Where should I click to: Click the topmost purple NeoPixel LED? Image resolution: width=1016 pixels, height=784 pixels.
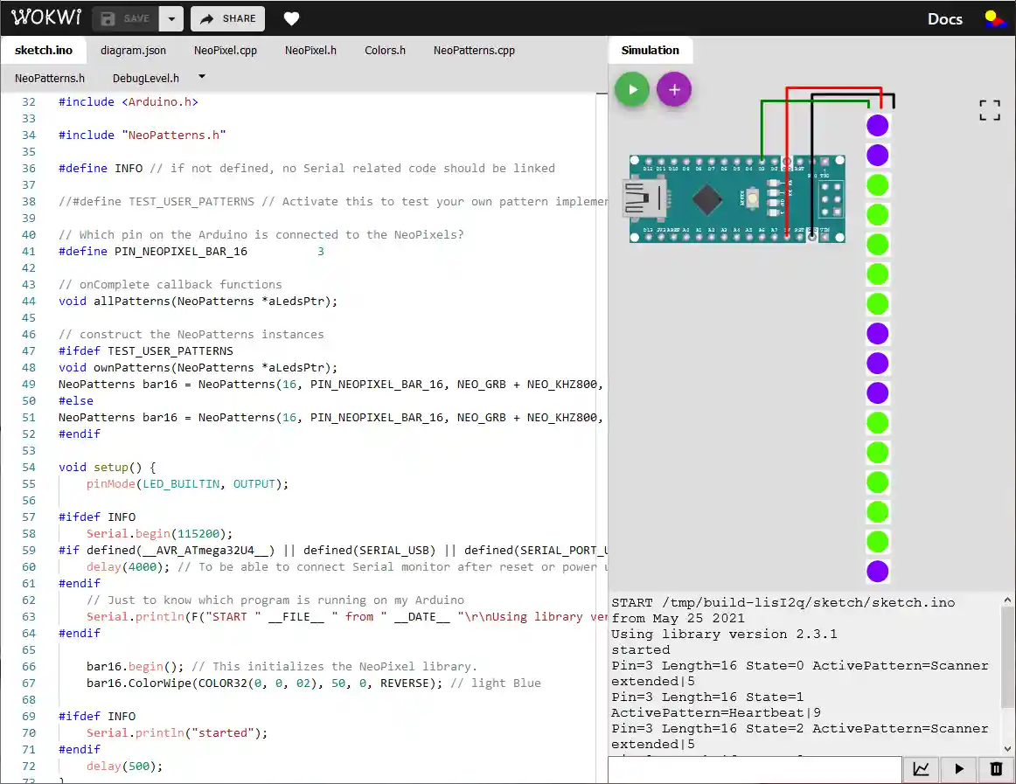click(x=877, y=125)
